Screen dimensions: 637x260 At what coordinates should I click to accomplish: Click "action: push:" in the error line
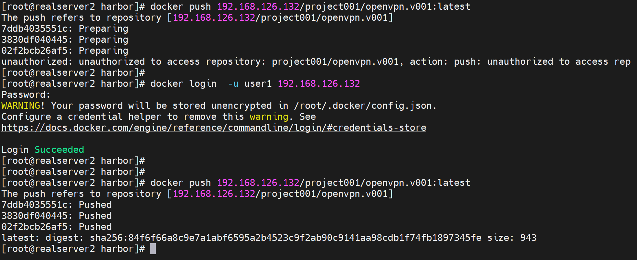445,62
